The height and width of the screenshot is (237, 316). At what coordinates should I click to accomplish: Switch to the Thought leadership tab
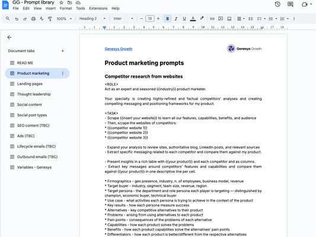click(x=37, y=94)
